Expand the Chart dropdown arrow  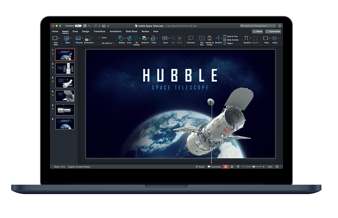pyautogui.click(x=157, y=38)
